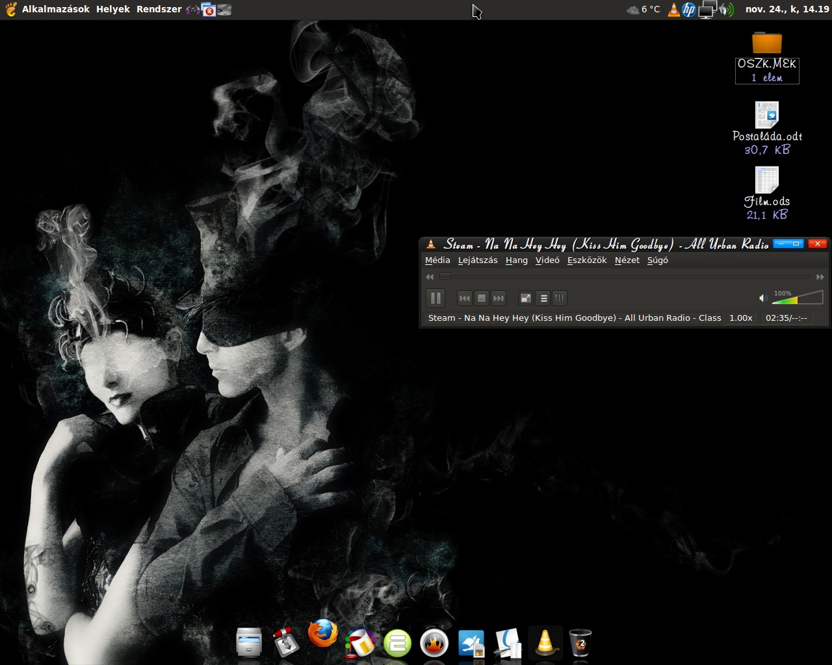
Task: Open VLC extended settings equalizer
Action: point(560,298)
